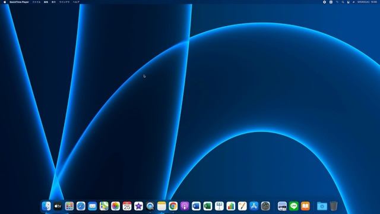Open the 編集 menu

click(x=46, y=2)
